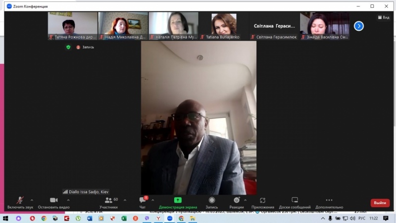Select Світлана Герасимюк participant tile
396x223 pixels.
274,26
